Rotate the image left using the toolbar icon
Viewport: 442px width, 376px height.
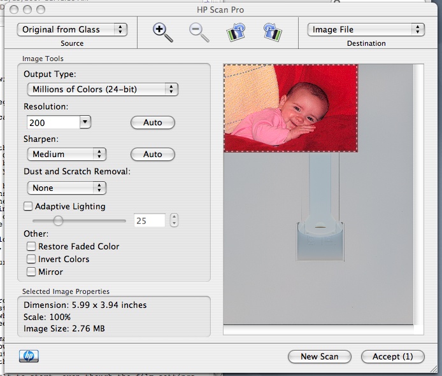tap(236, 32)
